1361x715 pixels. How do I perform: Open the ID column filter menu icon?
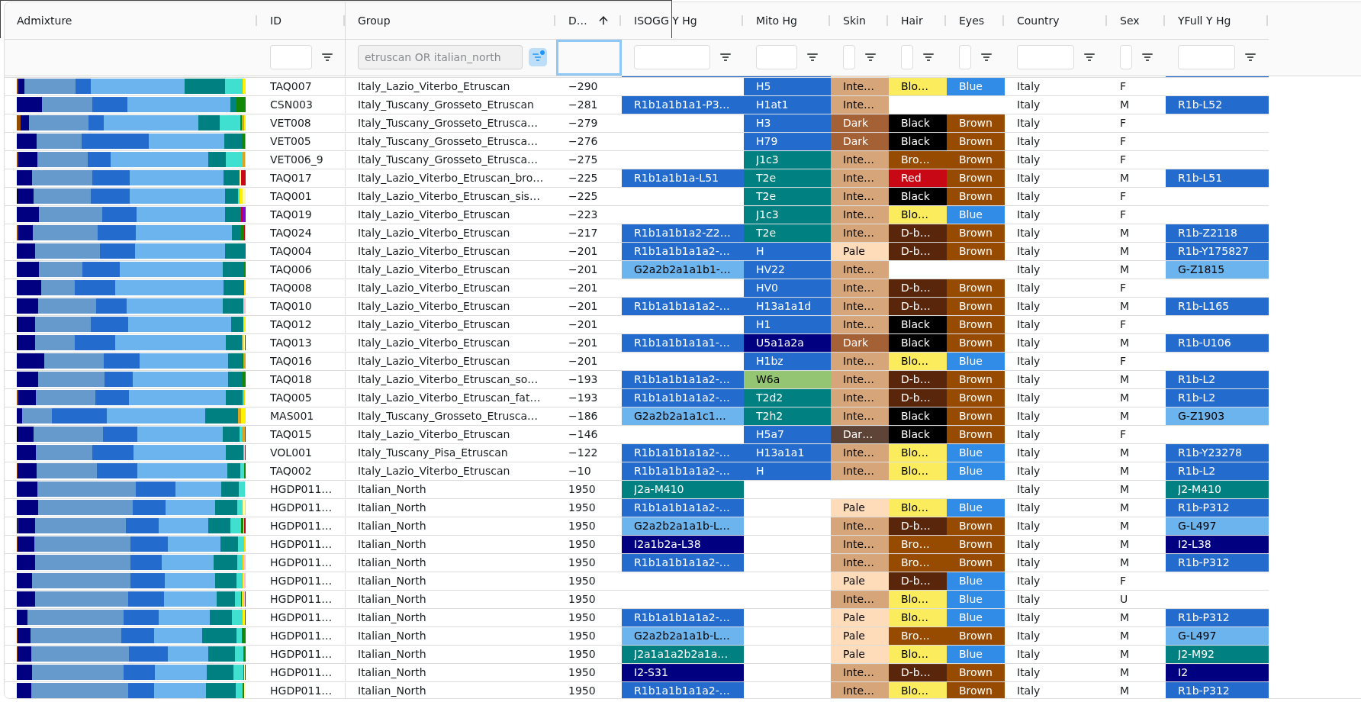(x=327, y=57)
